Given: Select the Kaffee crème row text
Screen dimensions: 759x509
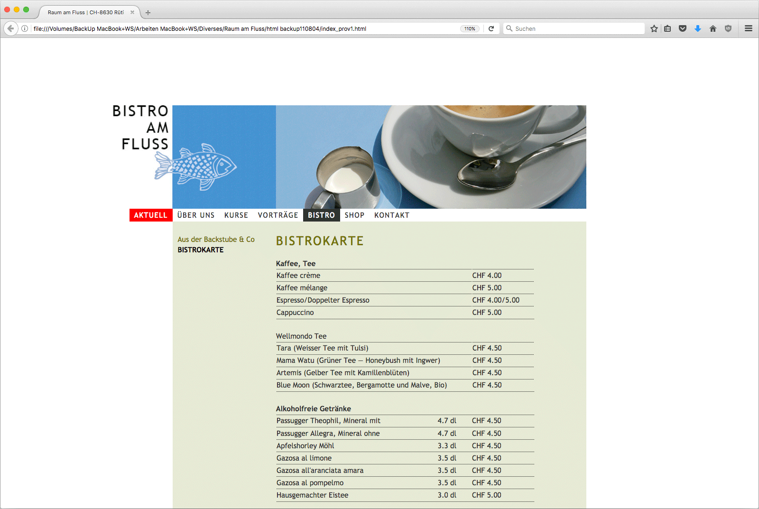Looking at the screenshot, I should 298,276.
